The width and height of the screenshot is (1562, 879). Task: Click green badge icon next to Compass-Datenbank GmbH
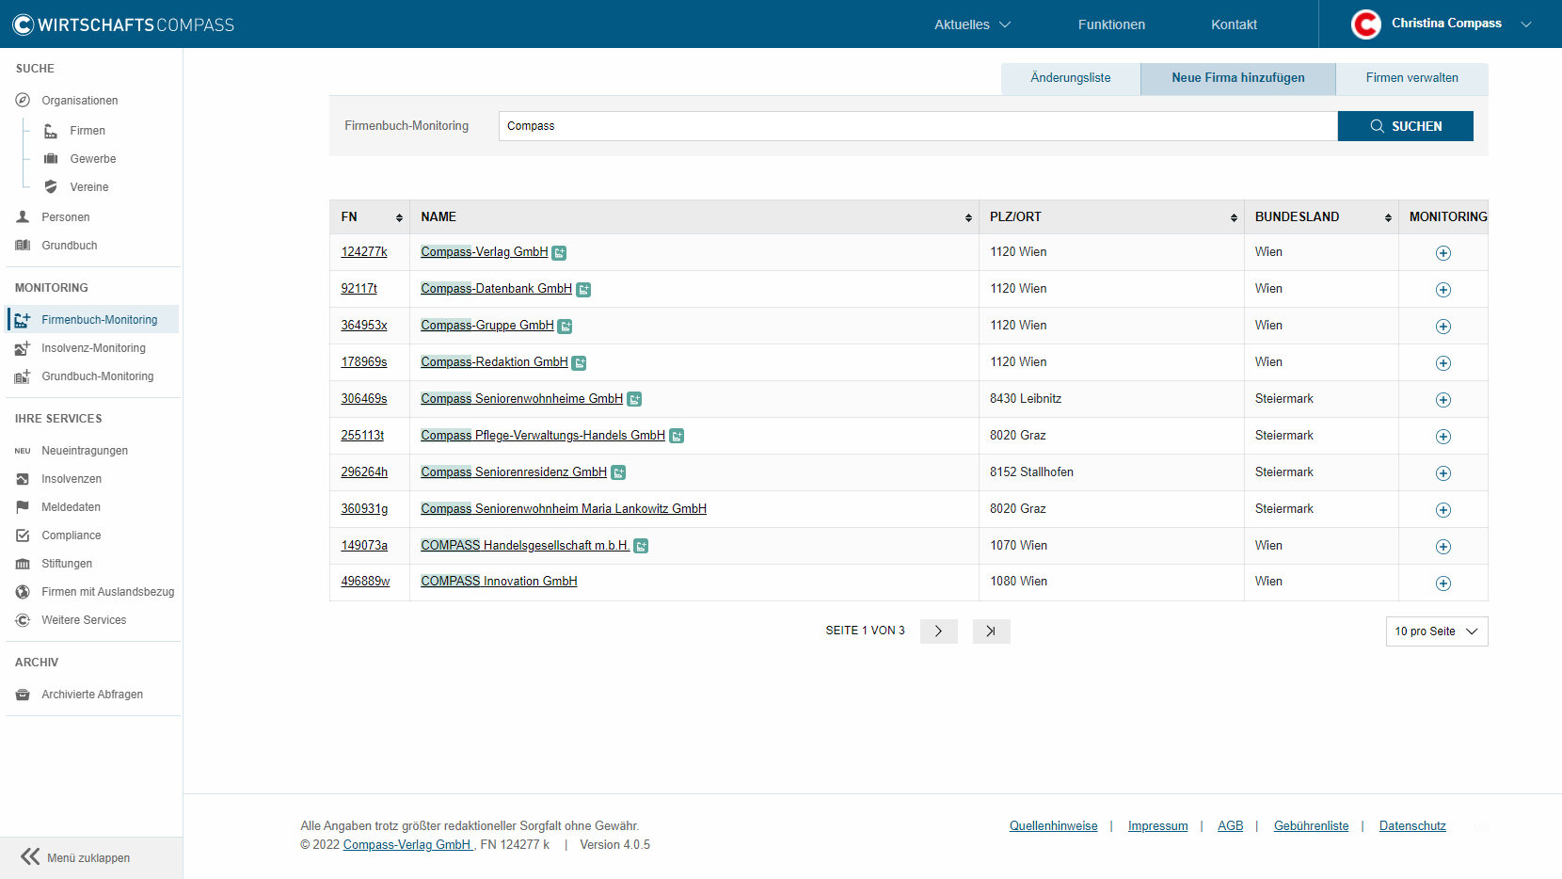click(583, 290)
